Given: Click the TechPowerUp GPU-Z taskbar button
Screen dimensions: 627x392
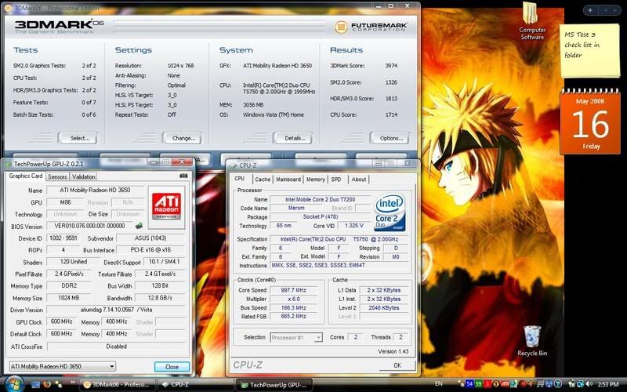Looking at the screenshot, I should click(x=274, y=385).
